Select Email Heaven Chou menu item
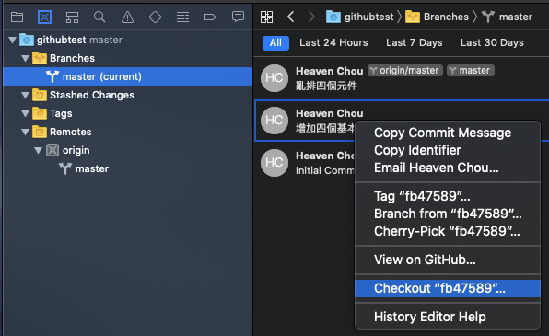This screenshot has height=336, width=549. 448,168
